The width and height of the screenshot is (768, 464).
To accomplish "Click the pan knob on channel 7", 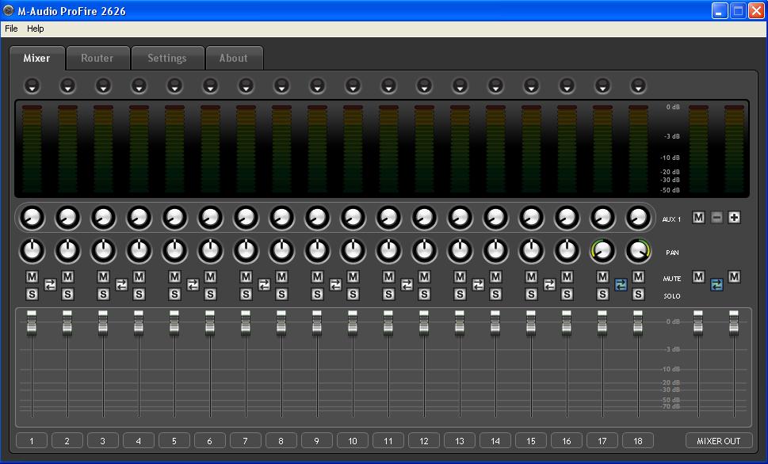I will 246,251.
